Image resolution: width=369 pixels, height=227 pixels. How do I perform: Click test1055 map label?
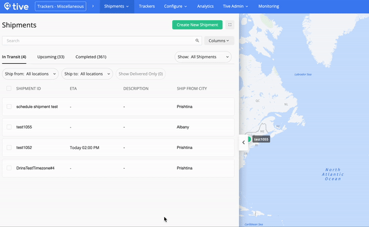click(261, 139)
